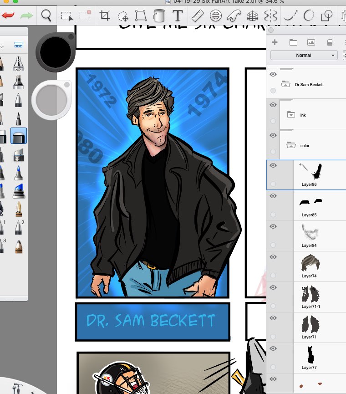Image resolution: width=346 pixels, height=394 pixels.
Task: Toggle visibility of the color group
Action: pyautogui.click(x=273, y=135)
